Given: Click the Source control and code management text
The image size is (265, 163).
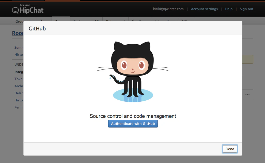Looking at the screenshot, I should pyautogui.click(x=133, y=116).
